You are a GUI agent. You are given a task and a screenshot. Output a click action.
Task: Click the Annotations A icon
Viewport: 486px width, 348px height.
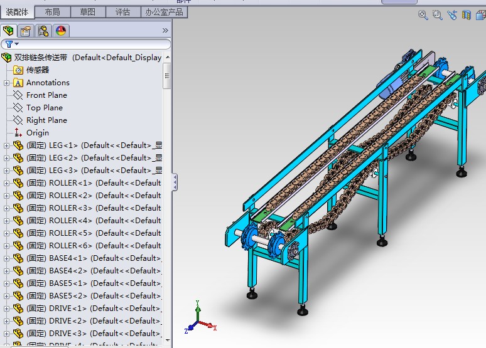(x=18, y=83)
